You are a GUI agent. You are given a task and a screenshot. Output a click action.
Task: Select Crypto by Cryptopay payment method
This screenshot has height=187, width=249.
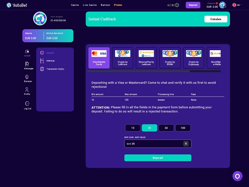pyautogui.click(x=194, y=58)
